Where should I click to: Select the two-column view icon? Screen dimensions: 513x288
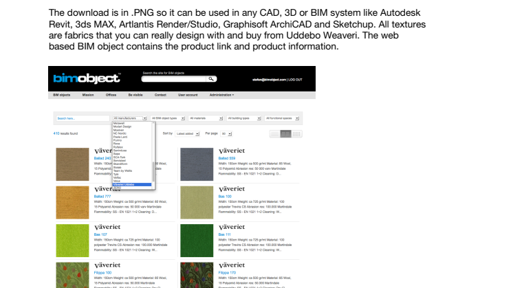pos(285,134)
